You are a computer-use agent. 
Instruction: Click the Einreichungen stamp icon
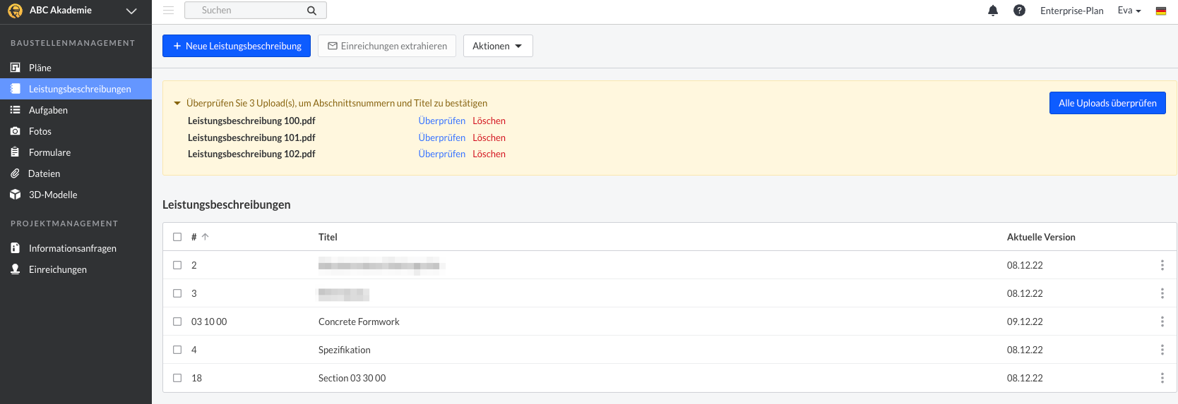coord(15,269)
